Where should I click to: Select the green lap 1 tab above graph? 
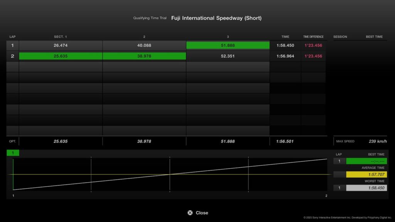pyautogui.click(x=13, y=153)
